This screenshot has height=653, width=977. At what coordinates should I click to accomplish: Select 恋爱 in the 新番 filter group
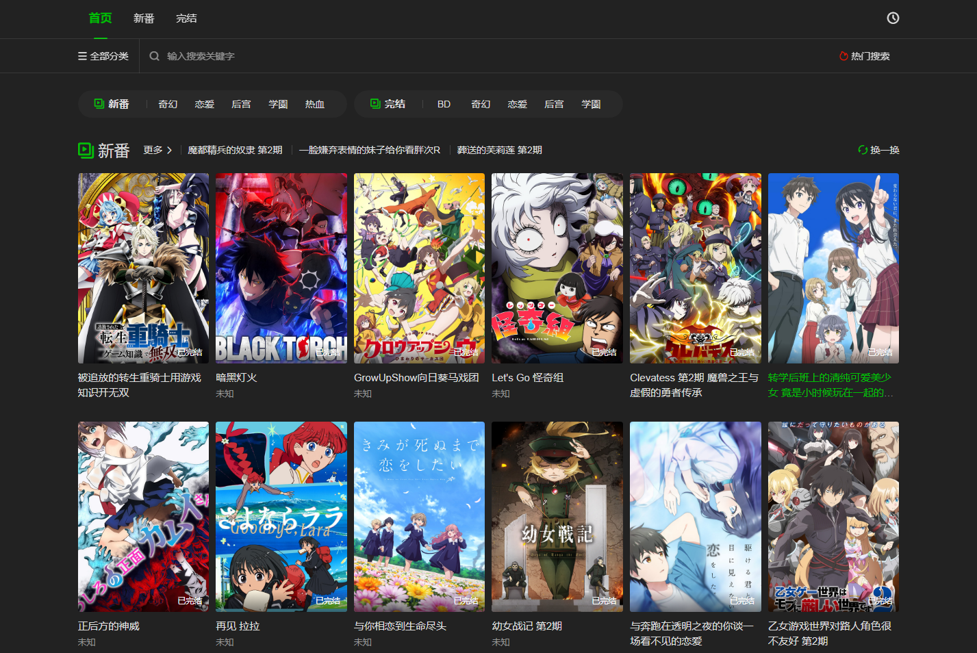[205, 104]
